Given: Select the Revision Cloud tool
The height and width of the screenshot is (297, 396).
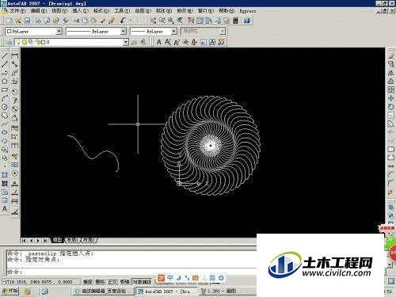Looking at the screenshot, I should coord(5,116).
